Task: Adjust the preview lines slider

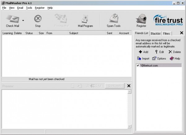Action: coord(94,86)
